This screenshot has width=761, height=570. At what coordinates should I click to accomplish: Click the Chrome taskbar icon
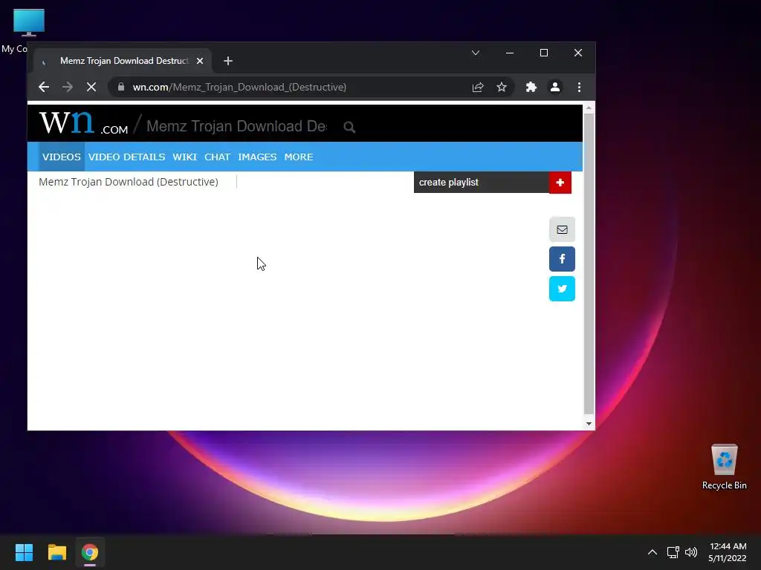[90, 552]
